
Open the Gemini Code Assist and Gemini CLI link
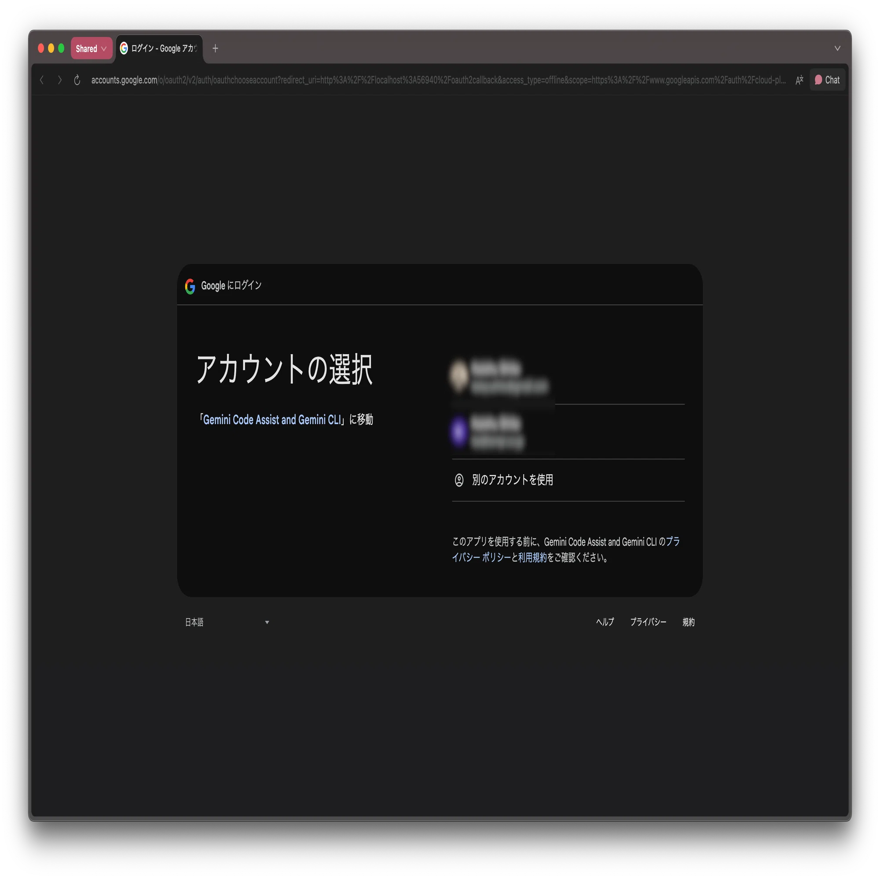pos(272,419)
